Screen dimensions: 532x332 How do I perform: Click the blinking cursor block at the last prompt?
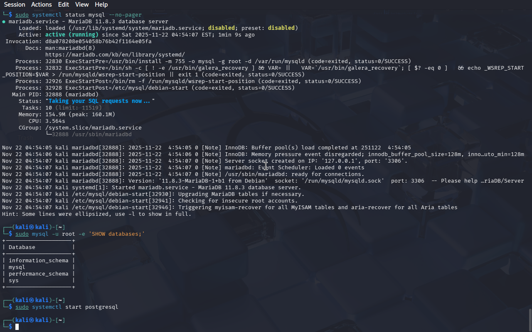coord(17,327)
